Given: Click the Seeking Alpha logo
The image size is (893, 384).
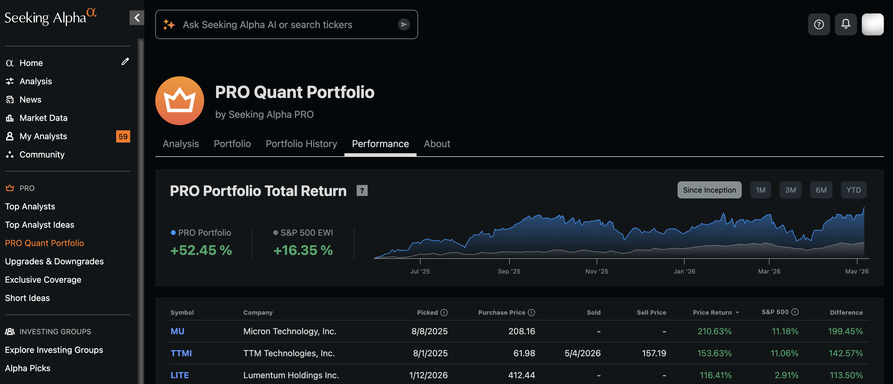Looking at the screenshot, I should click(50, 17).
